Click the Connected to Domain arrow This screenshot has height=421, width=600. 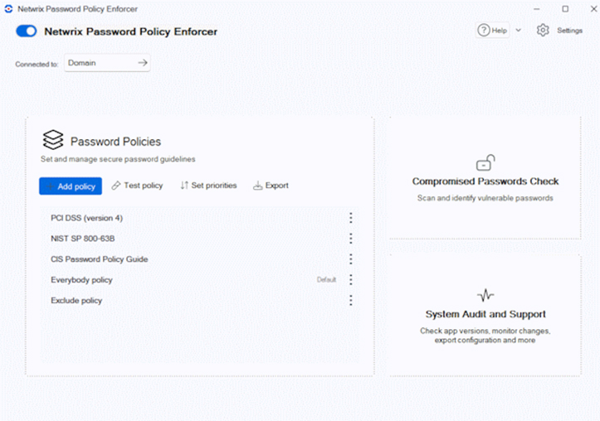tap(143, 63)
